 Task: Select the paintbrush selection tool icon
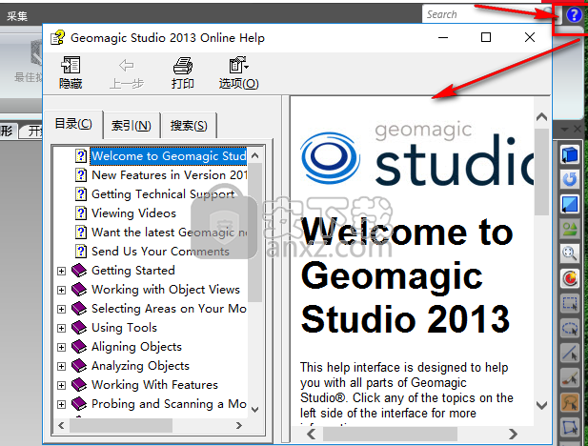(x=570, y=377)
